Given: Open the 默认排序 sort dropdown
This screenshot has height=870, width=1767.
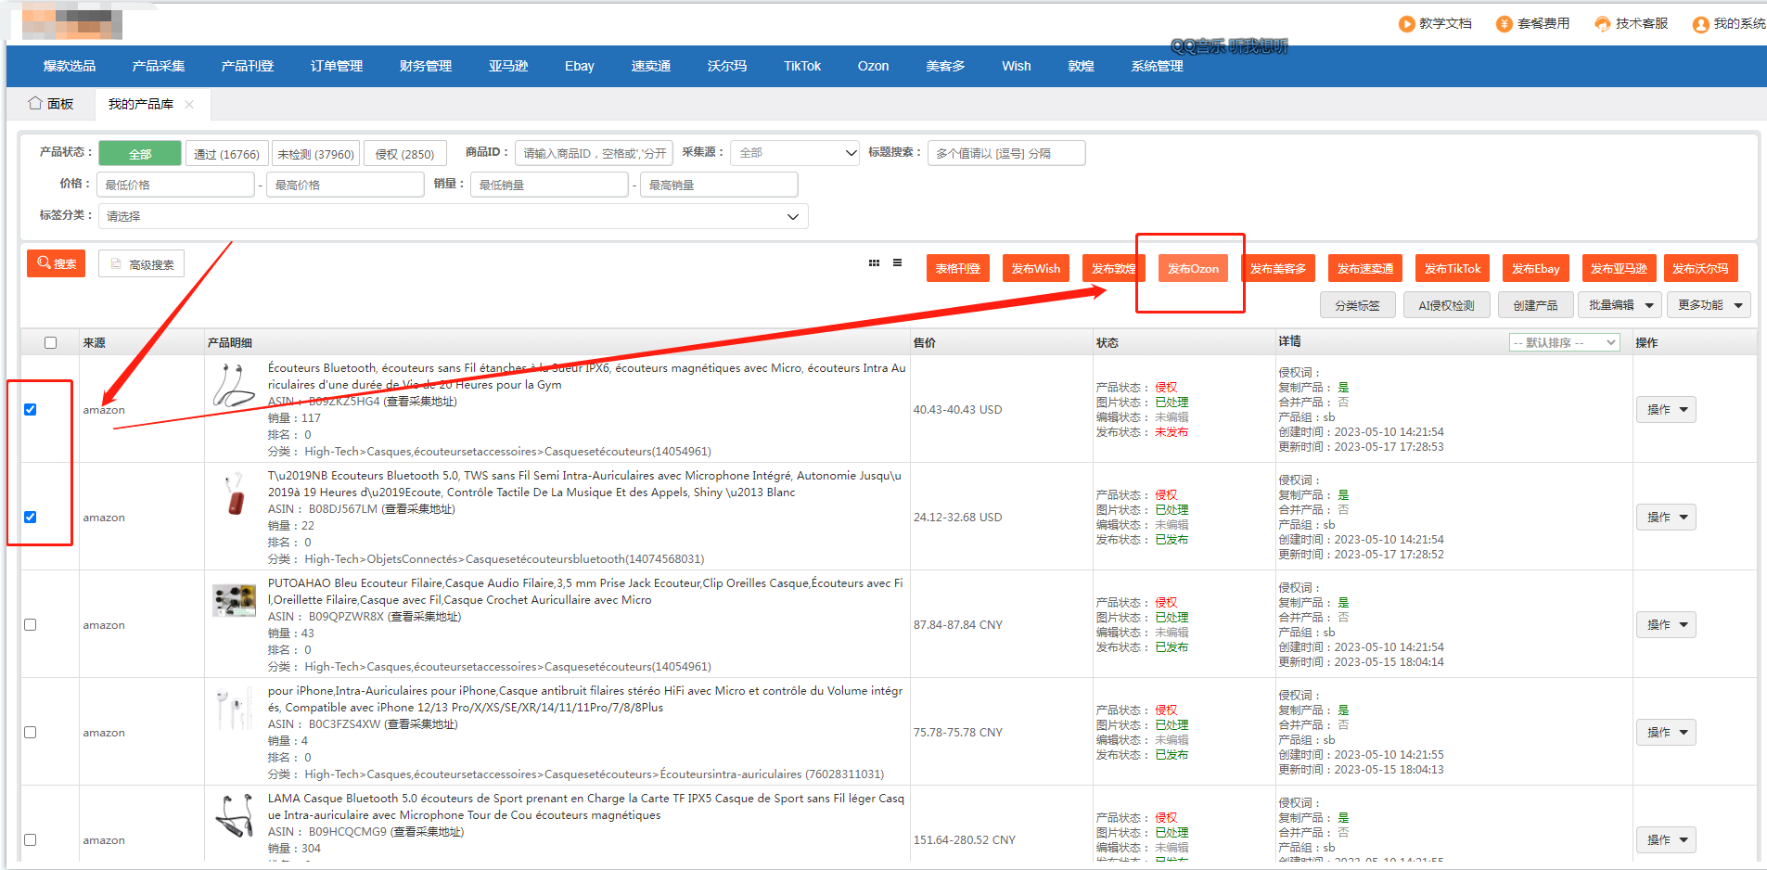Looking at the screenshot, I should coord(1564,343).
